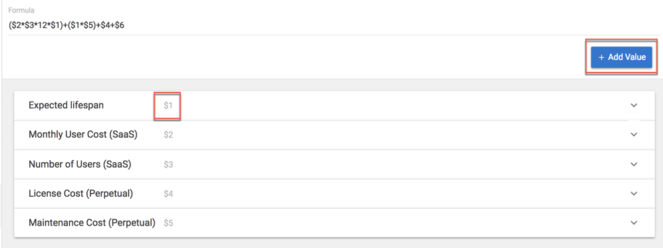Screen dimensions: 663x248
Task: Expand Number of Users (SaaS) chevron
Action: 633,164
